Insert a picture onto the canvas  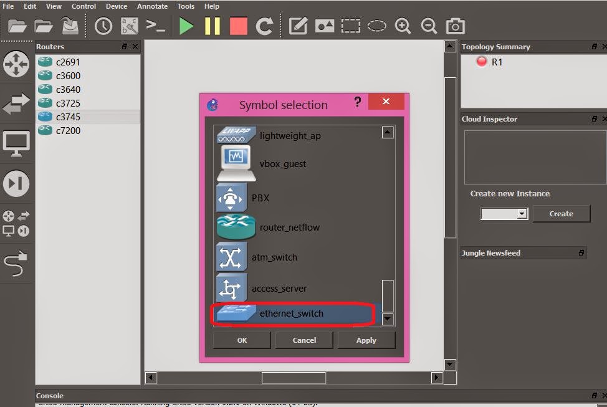pos(324,26)
